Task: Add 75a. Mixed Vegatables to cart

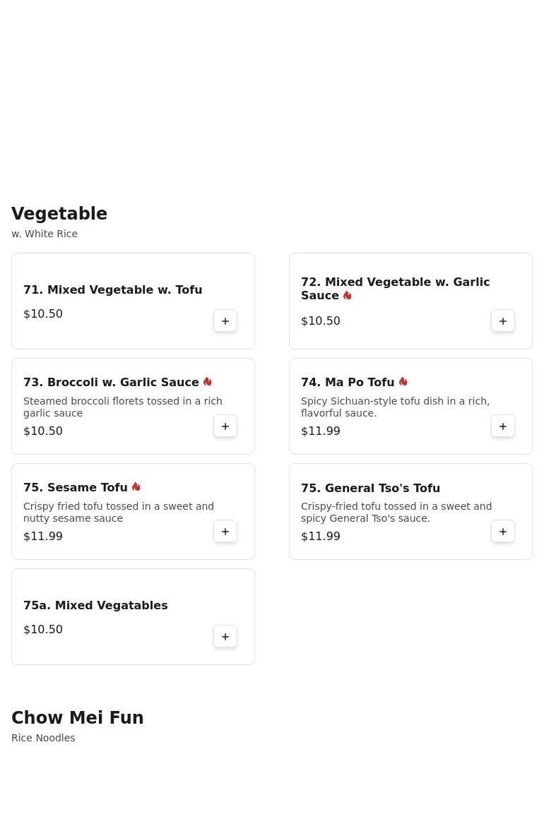Action: [225, 637]
